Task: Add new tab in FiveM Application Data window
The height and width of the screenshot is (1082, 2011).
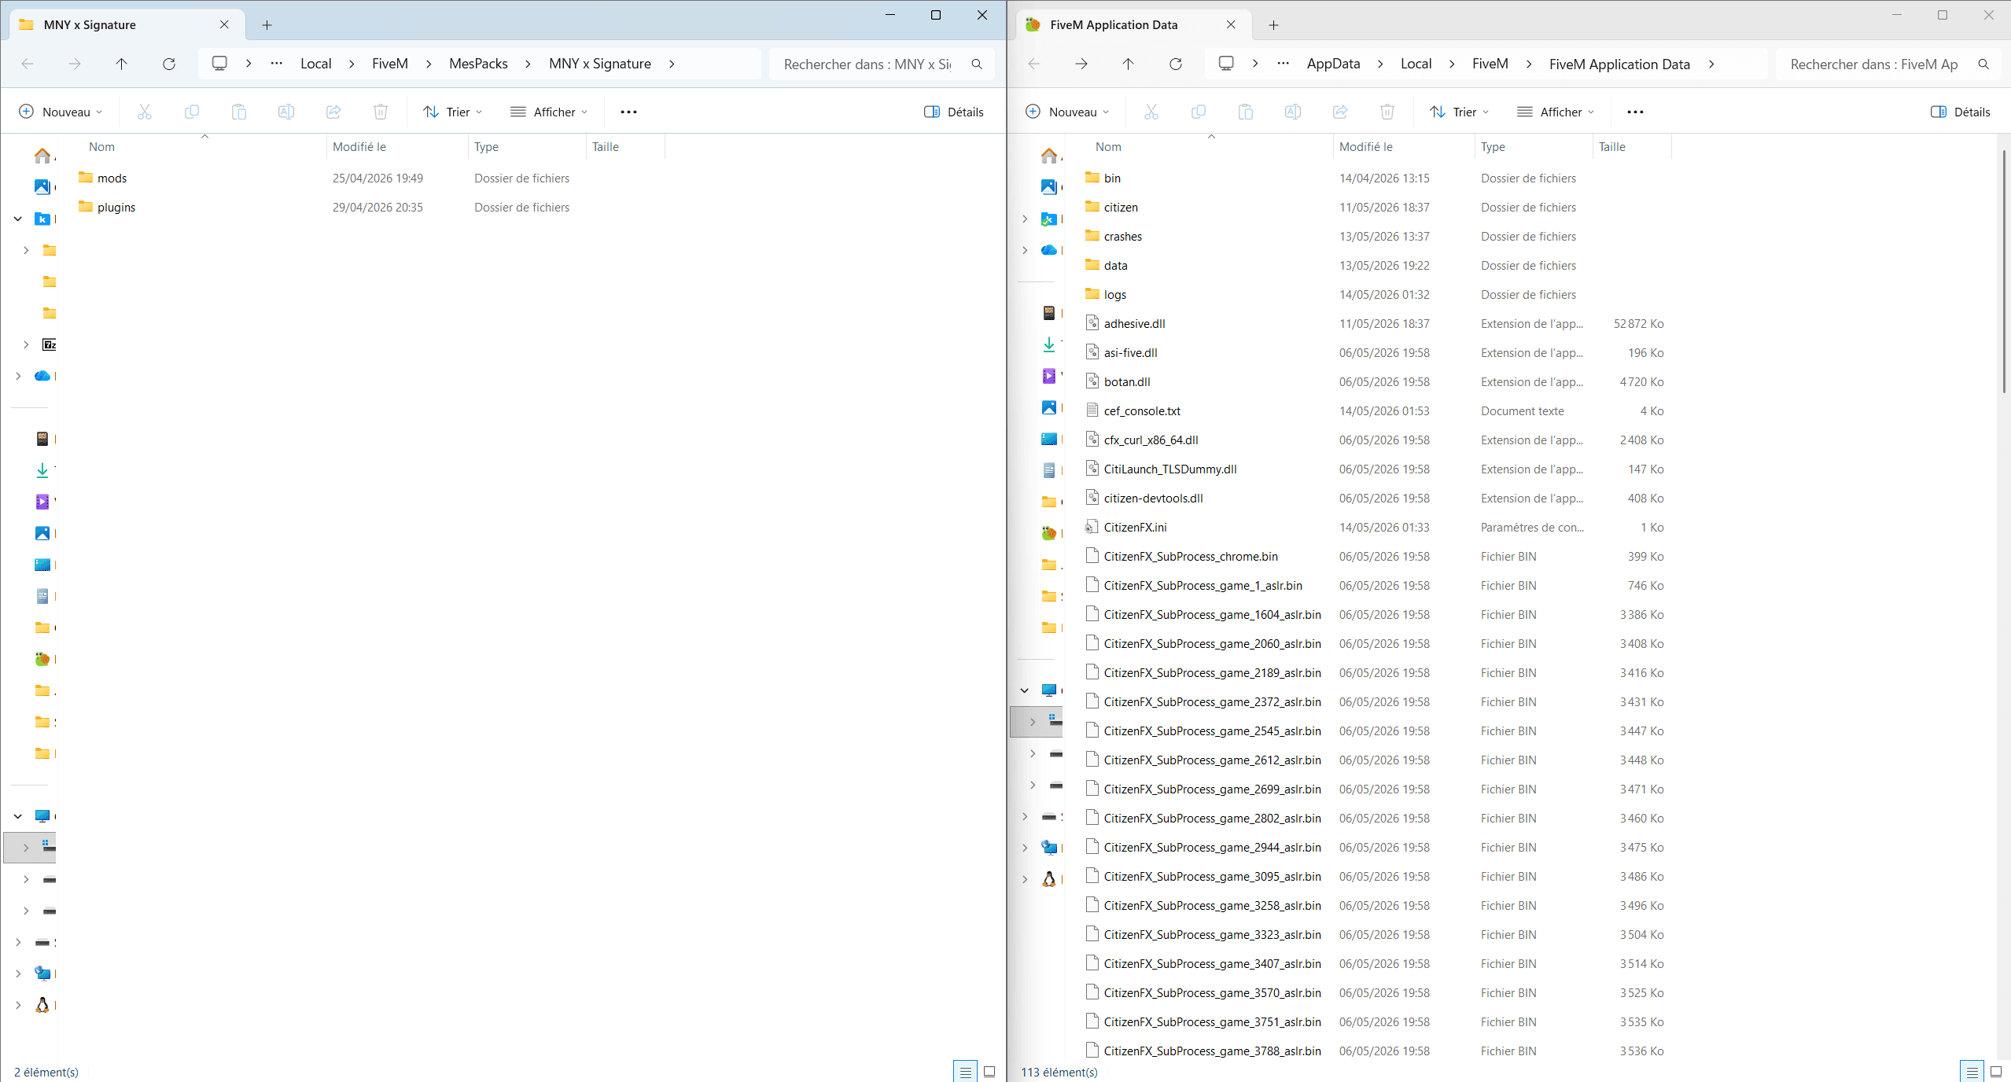Action: (x=1274, y=25)
